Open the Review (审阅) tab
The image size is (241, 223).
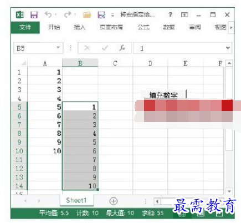click(195, 27)
